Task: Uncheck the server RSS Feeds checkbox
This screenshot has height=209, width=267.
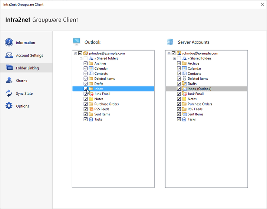Action: pos(179,109)
